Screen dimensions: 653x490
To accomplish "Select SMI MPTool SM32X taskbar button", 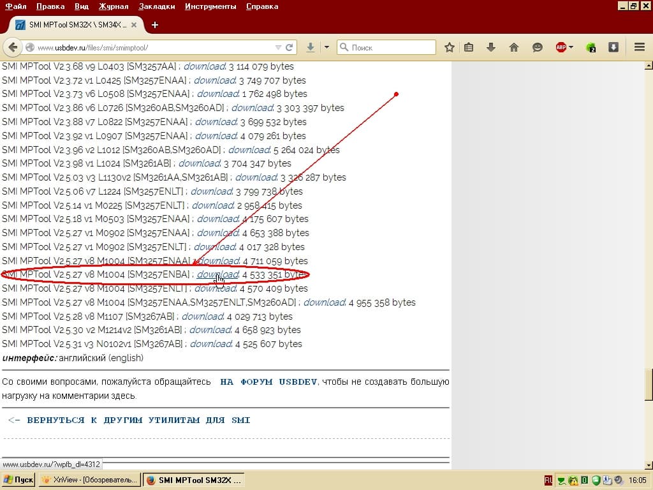I will point(194,480).
